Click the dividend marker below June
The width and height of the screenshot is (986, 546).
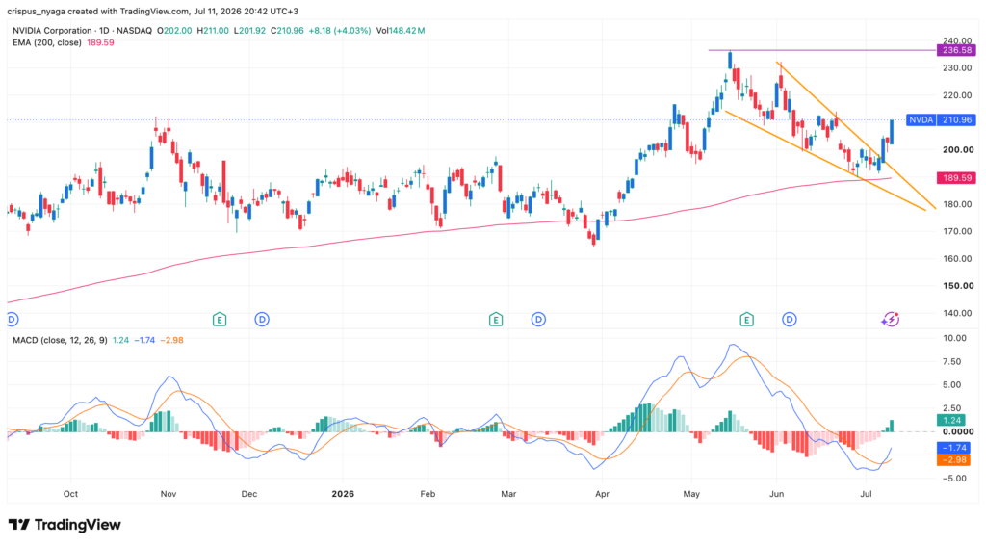(790, 320)
